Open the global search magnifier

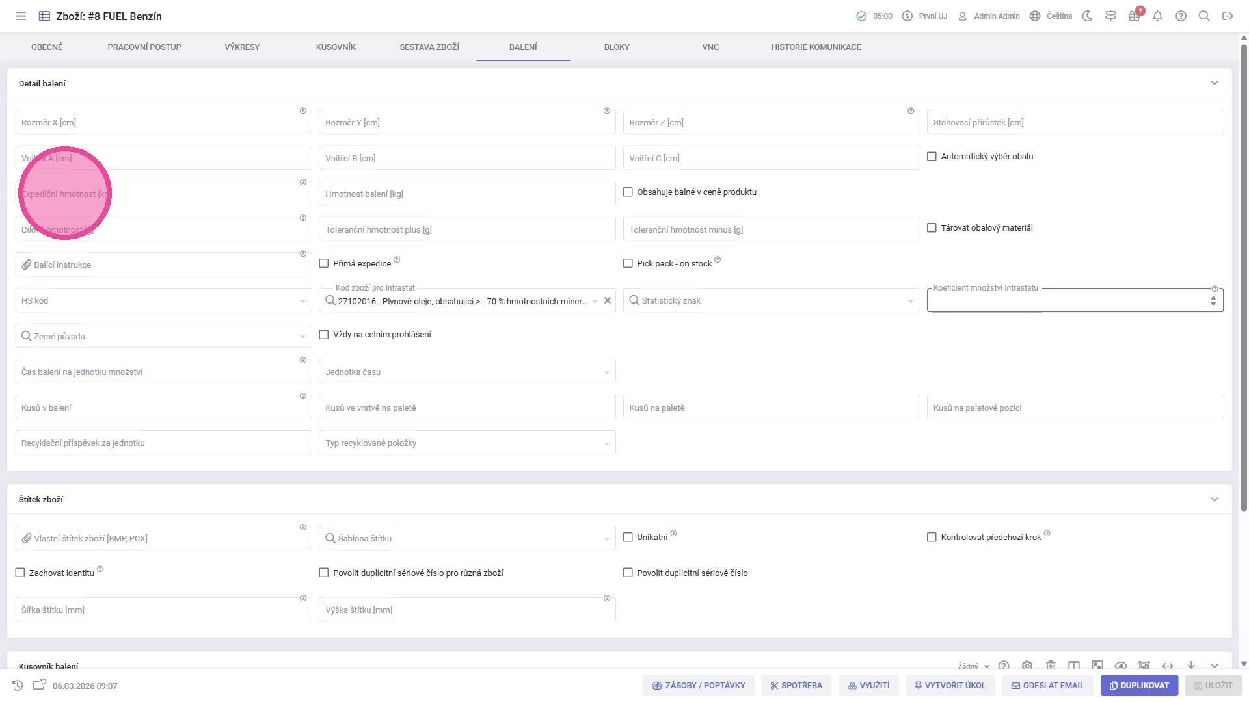pyautogui.click(x=1204, y=16)
